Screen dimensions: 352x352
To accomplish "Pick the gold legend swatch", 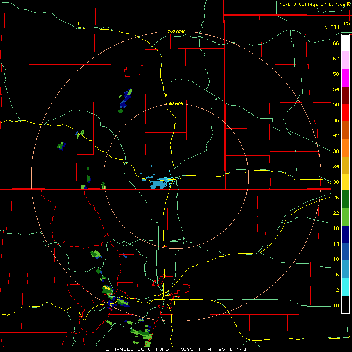I will click(345, 165).
